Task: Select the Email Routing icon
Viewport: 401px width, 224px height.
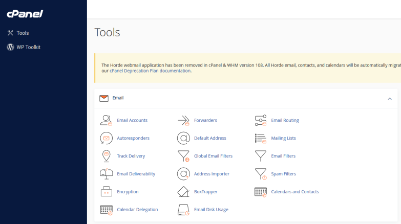Action: 261,120
